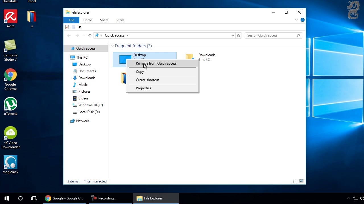
Task: Click the '1 item selected' status text
Action: pyautogui.click(x=95, y=181)
